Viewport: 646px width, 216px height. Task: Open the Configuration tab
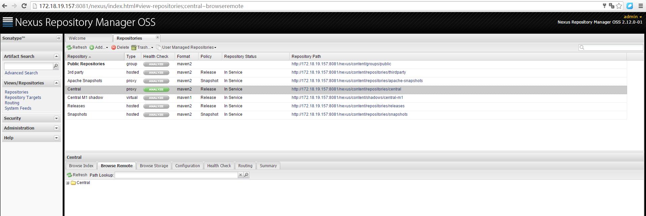pos(187,166)
